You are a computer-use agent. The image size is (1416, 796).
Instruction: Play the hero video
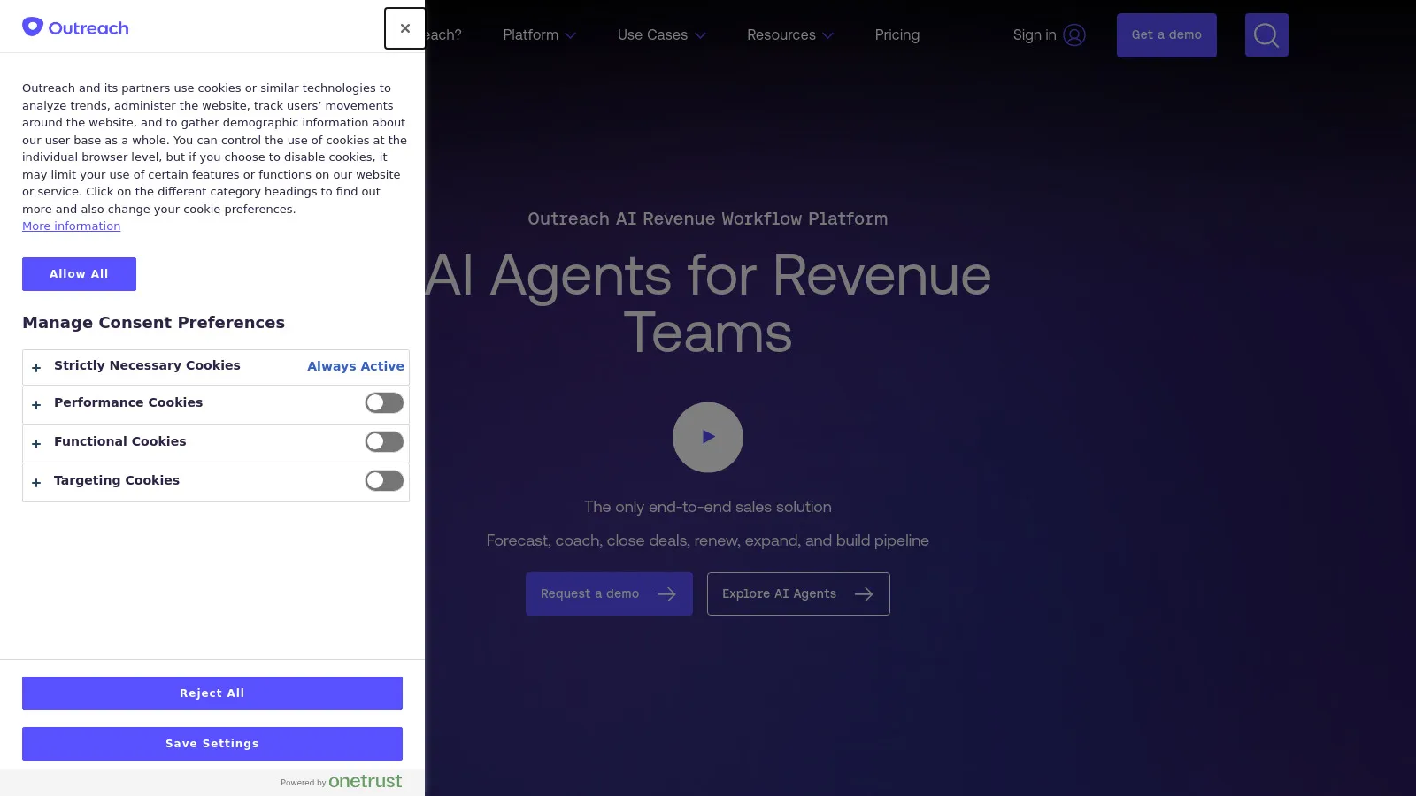(707, 437)
